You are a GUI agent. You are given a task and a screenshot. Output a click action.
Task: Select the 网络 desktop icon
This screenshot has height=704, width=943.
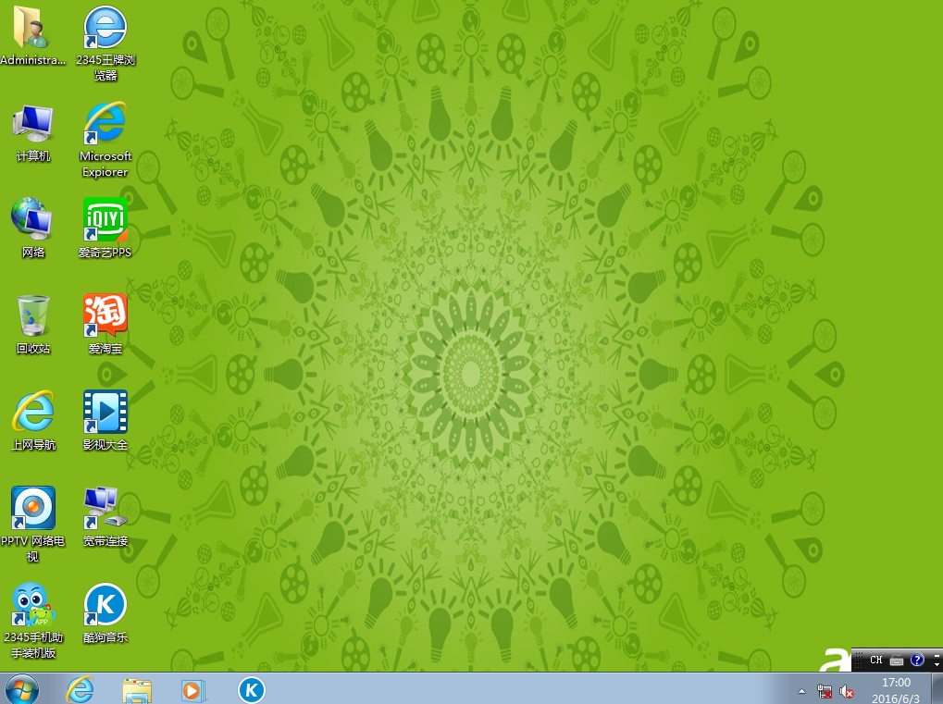33,228
